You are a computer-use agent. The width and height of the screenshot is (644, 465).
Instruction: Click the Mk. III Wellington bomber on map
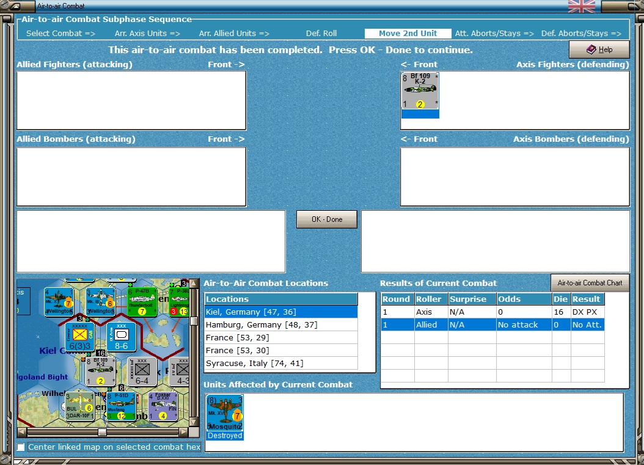coord(100,301)
